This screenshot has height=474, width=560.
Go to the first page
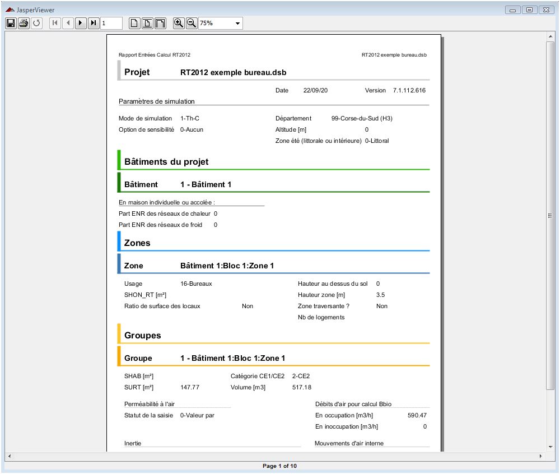coord(55,23)
